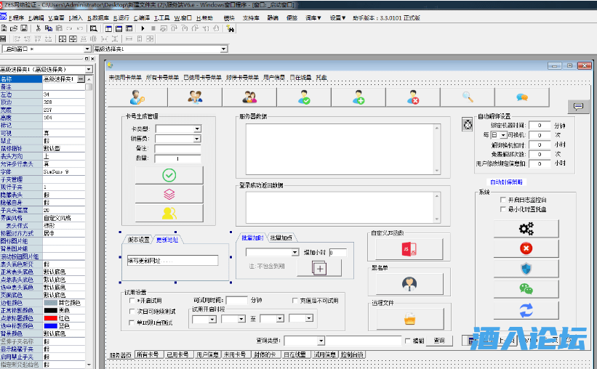Check the 充值后不可试用 checkbox
The width and height of the screenshot is (597, 369).
(295, 300)
